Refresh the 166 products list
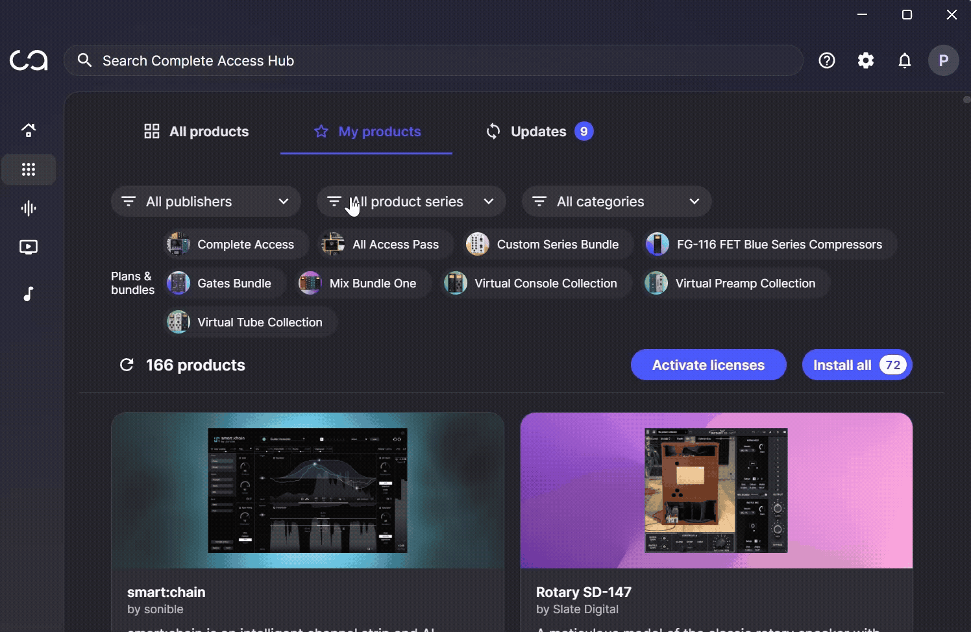Image resolution: width=971 pixels, height=632 pixels. coord(127,365)
